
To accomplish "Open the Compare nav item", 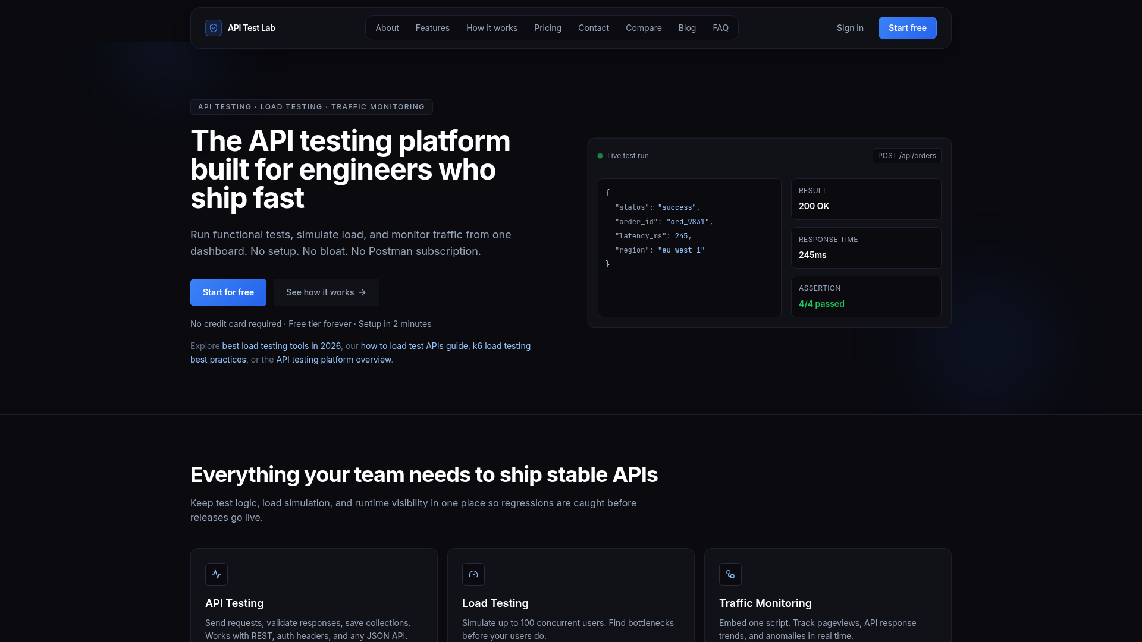I will (644, 28).
